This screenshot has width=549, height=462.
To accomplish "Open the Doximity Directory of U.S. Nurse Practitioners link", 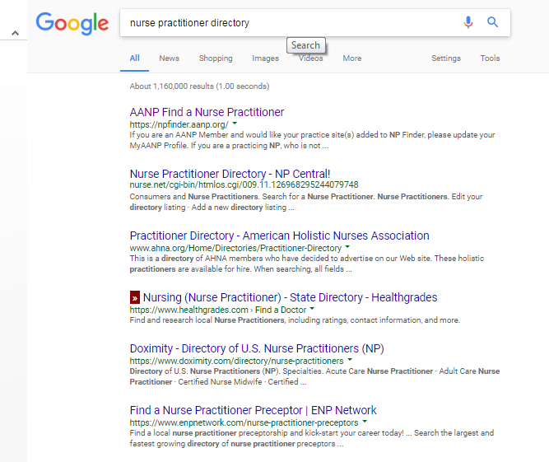I will (257, 348).
